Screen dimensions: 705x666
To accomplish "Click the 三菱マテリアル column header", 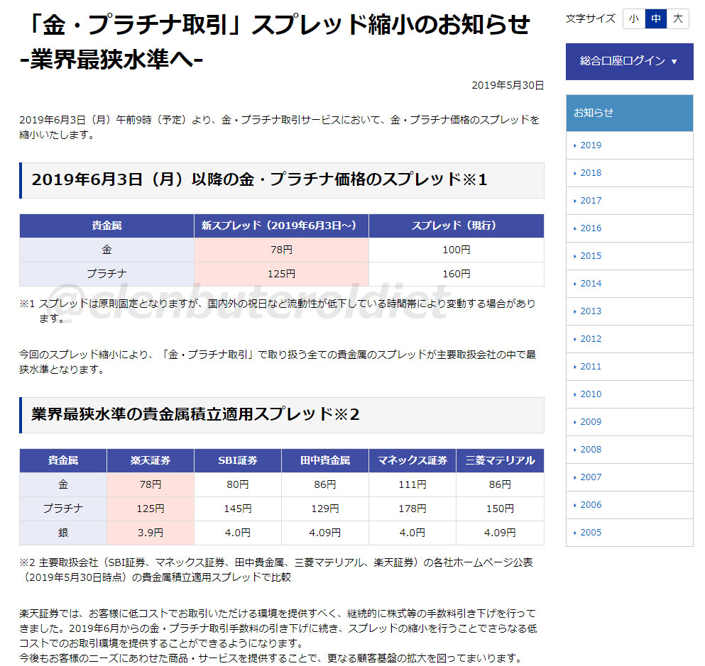I will pos(500,460).
